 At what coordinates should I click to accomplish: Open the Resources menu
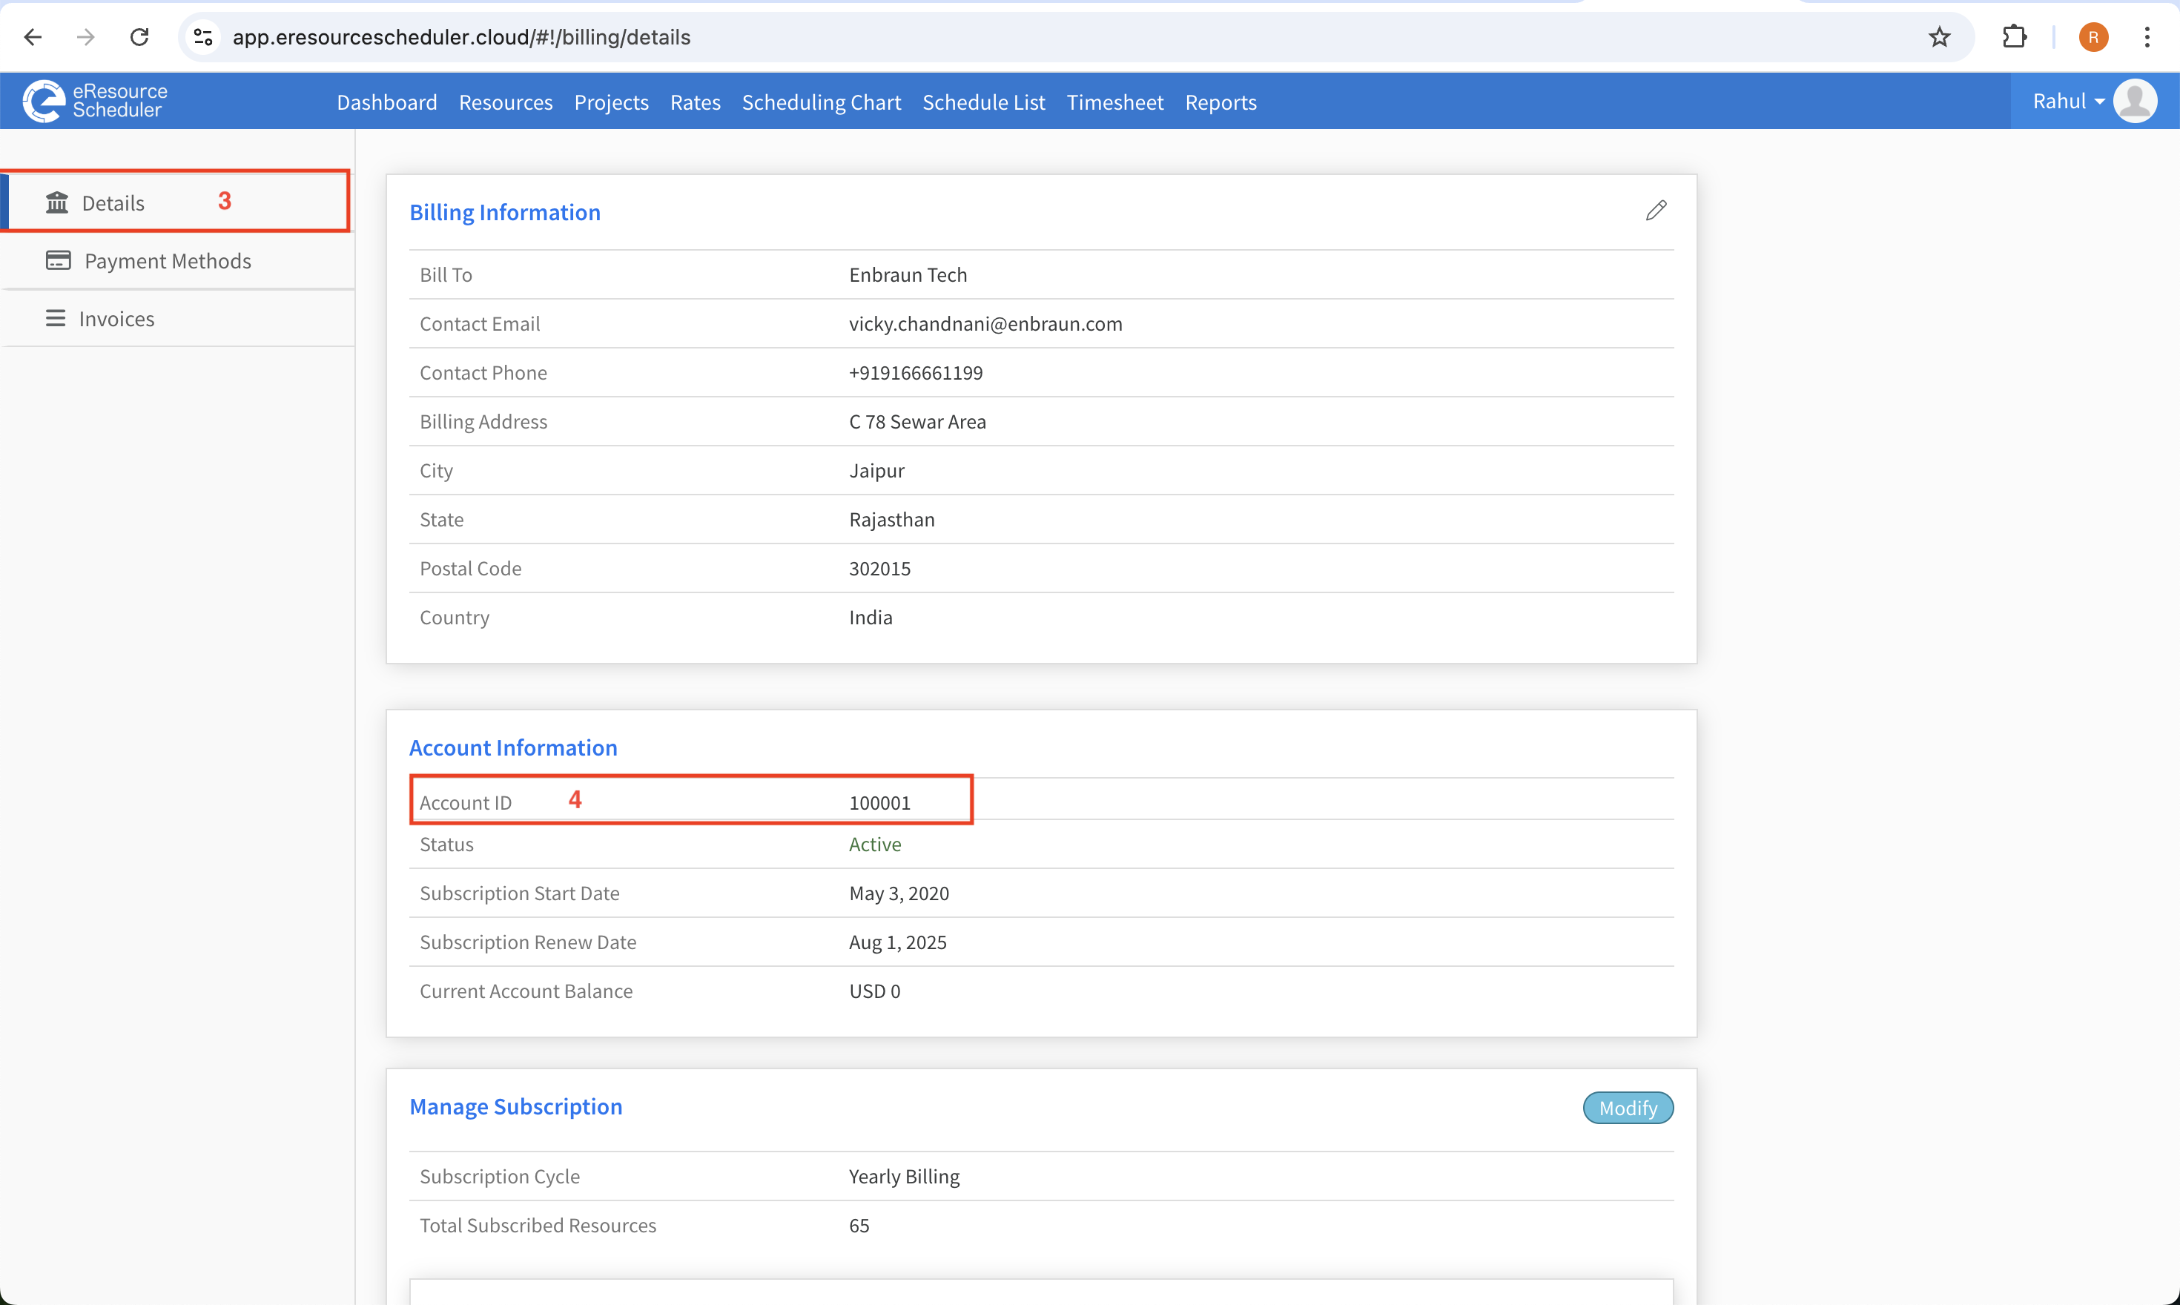click(506, 102)
